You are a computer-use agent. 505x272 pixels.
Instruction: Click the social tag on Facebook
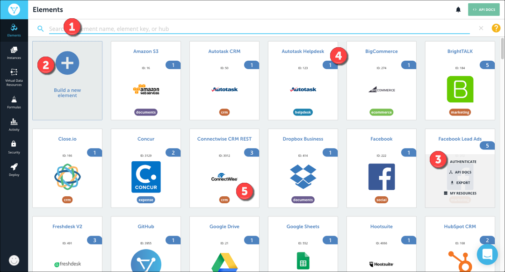382,200
